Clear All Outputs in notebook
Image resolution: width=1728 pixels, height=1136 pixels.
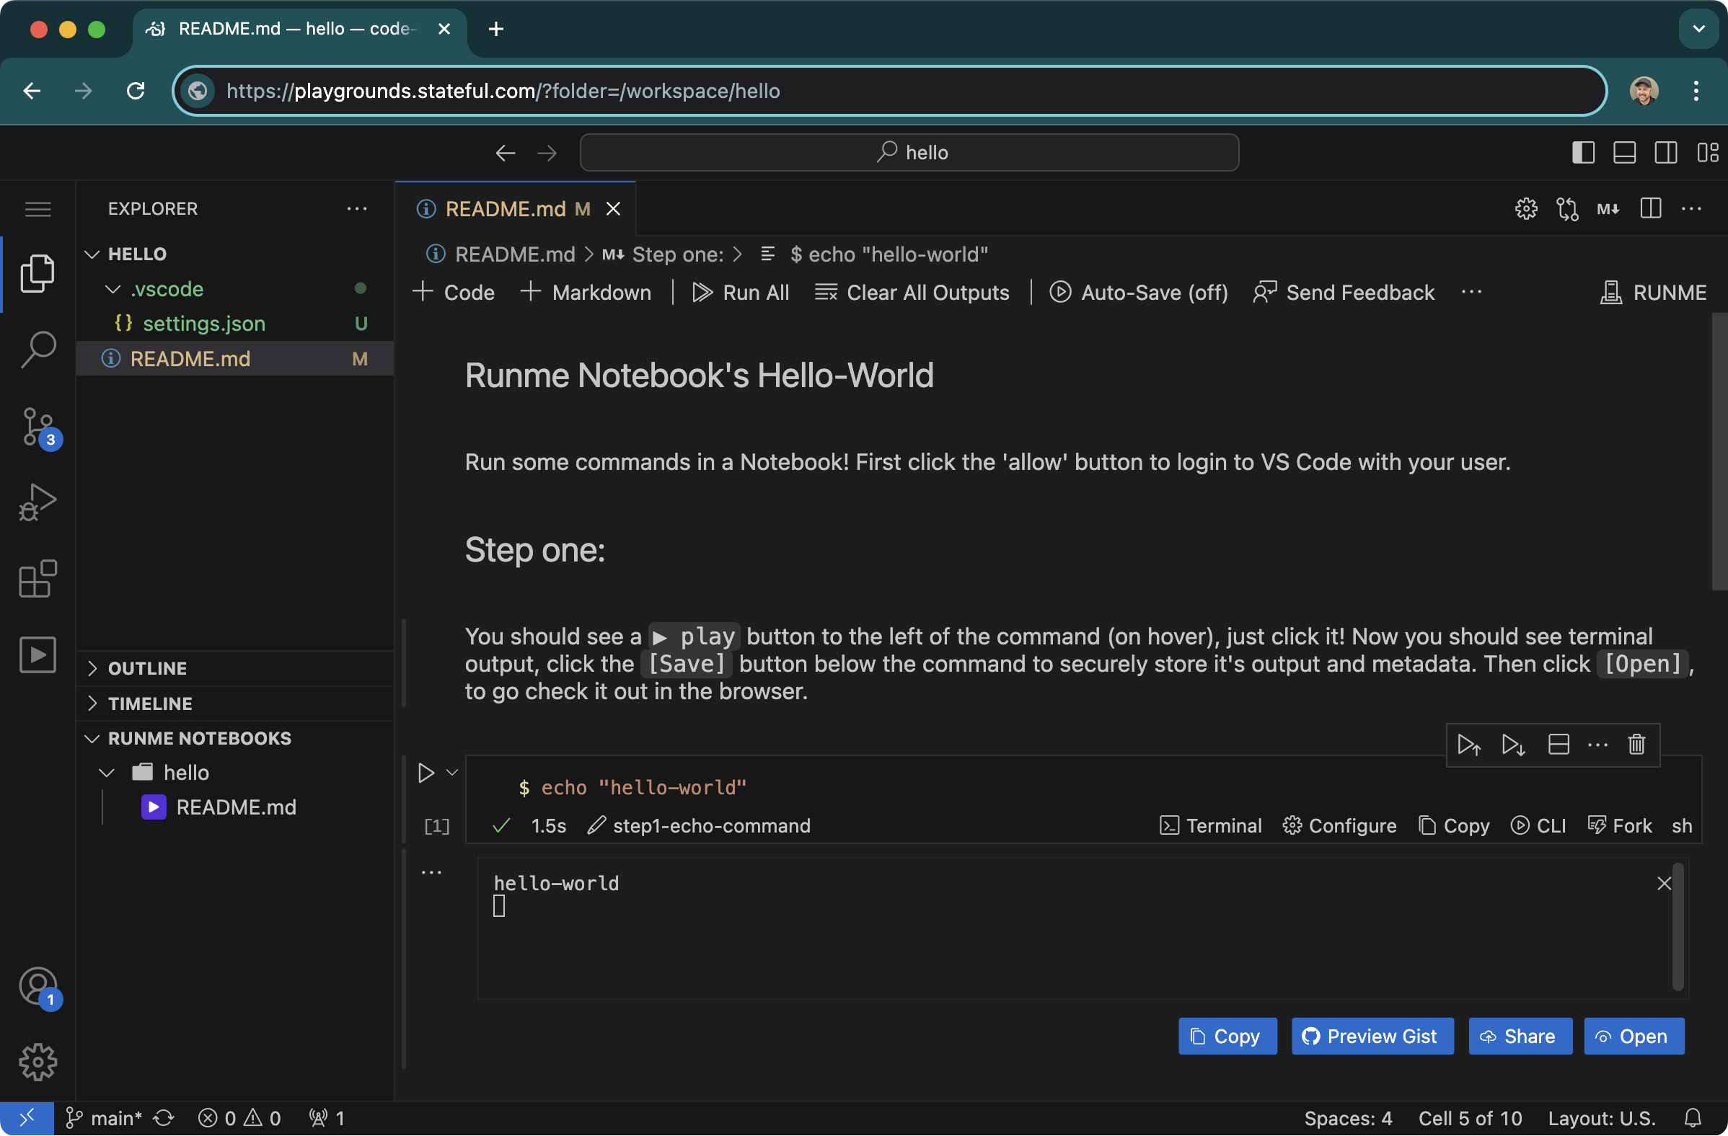(x=912, y=293)
